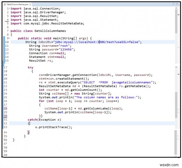
Task: Click 'getConnection' method call on line 19
Action: (x=85, y=75)
